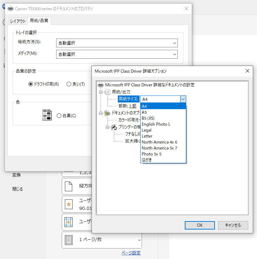
Task: Select the カラー印刷モード tree item
Action: coord(129,120)
